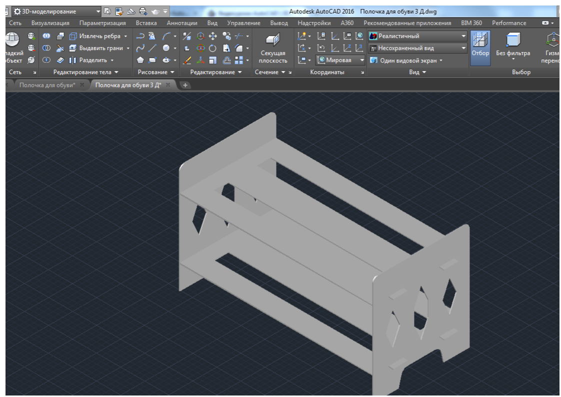Add a new drawing tab
This screenshot has height=397, width=561.
point(185,85)
